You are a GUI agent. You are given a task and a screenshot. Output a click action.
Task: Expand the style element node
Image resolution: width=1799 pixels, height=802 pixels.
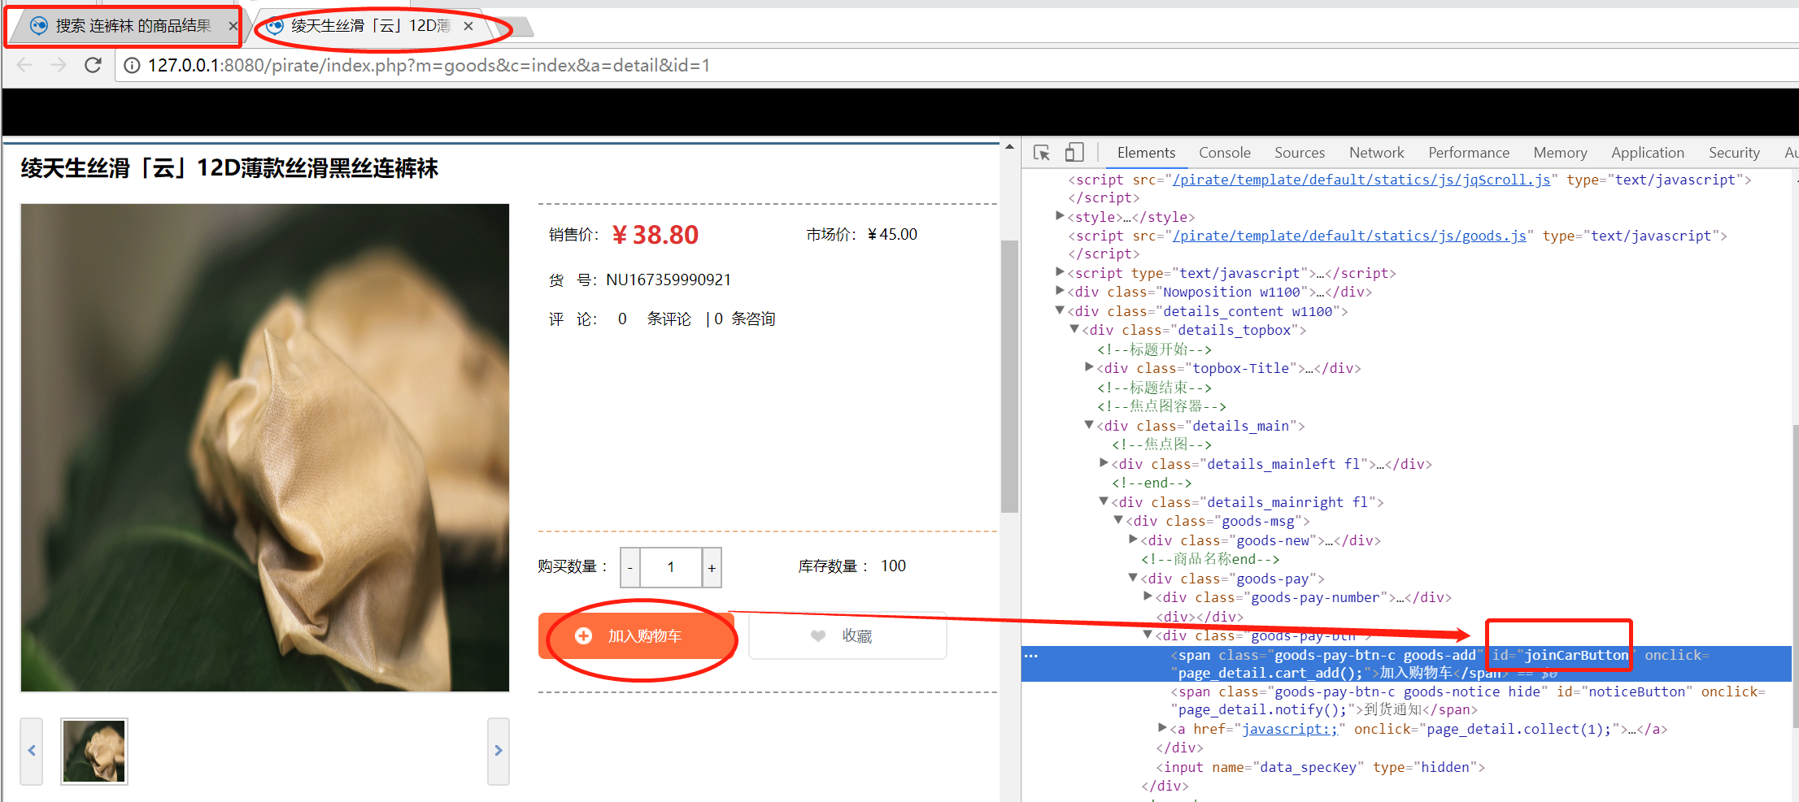click(1060, 216)
